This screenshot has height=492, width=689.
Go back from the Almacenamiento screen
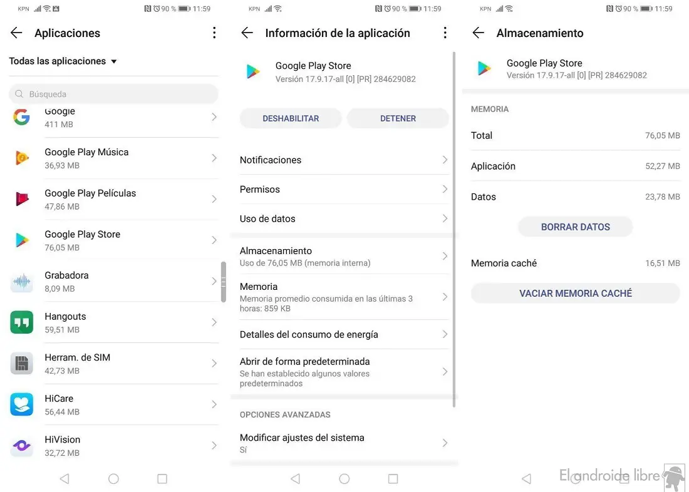coord(478,33)
